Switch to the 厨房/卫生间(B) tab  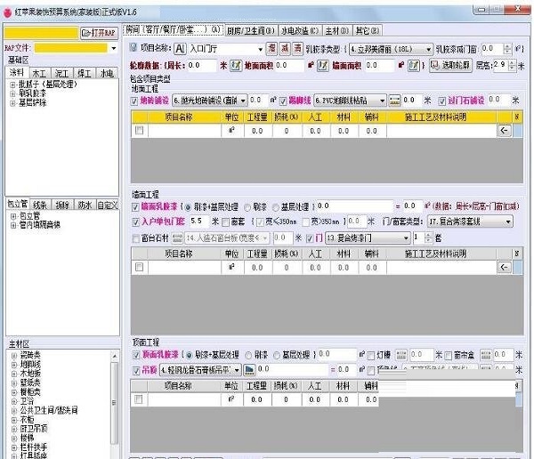pos(251,31)
